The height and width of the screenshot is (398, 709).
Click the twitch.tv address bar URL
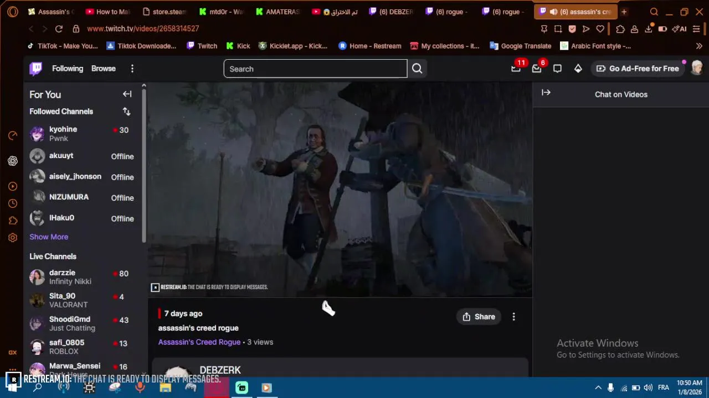click(143, 29)
